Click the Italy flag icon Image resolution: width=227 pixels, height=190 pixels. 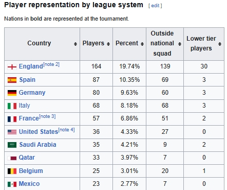[12, 106]
